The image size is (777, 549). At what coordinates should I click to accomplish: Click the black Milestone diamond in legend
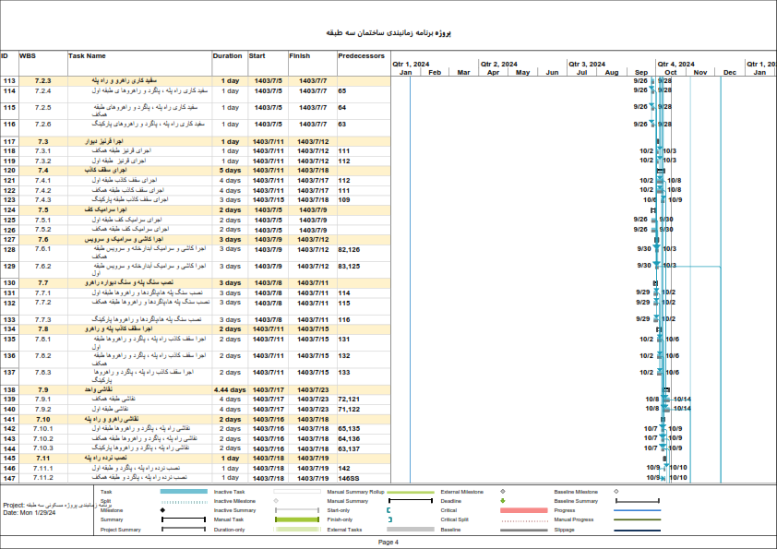click(164, 510)
